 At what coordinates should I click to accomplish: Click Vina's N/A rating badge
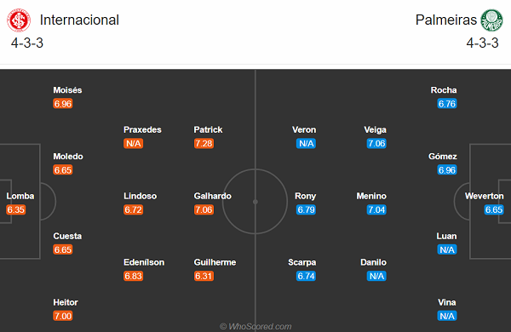(447, 316)
